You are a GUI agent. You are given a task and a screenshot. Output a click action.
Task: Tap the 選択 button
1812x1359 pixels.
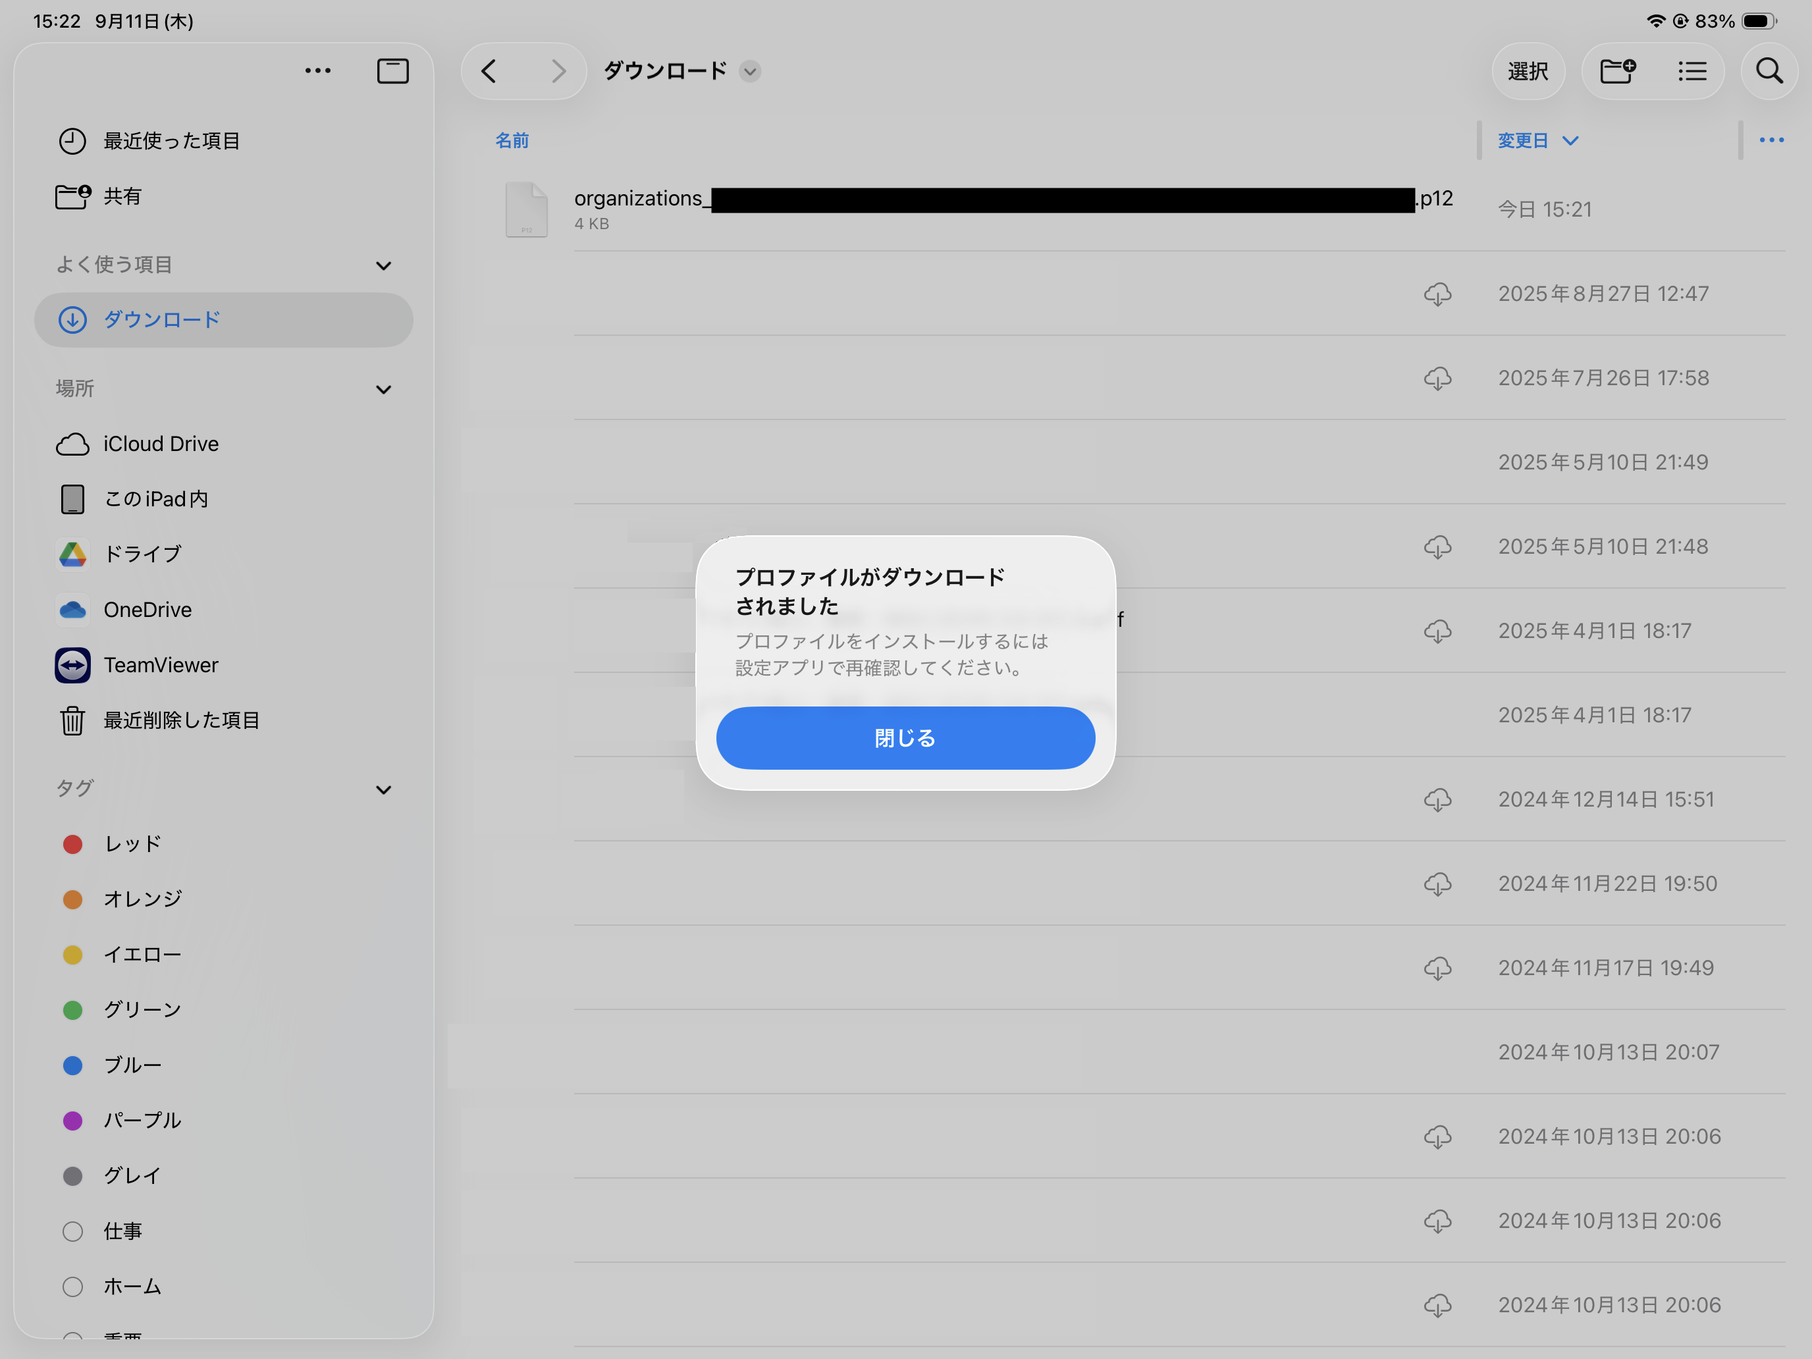click(x=1528, y=71)
